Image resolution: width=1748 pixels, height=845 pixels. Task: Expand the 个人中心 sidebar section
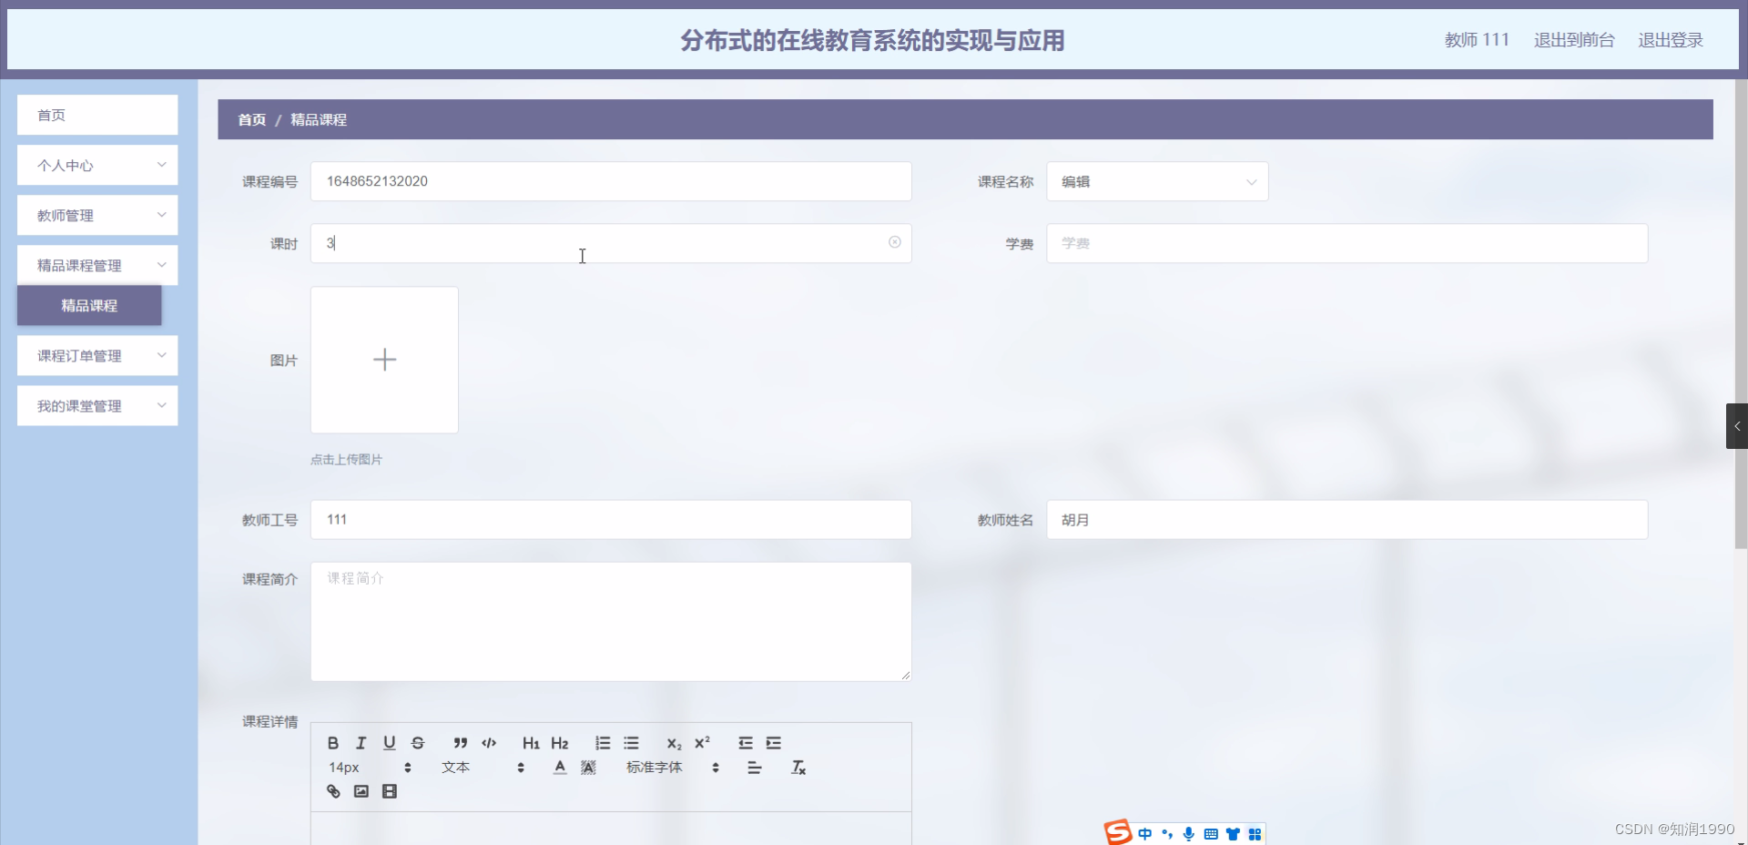(97, 165)
